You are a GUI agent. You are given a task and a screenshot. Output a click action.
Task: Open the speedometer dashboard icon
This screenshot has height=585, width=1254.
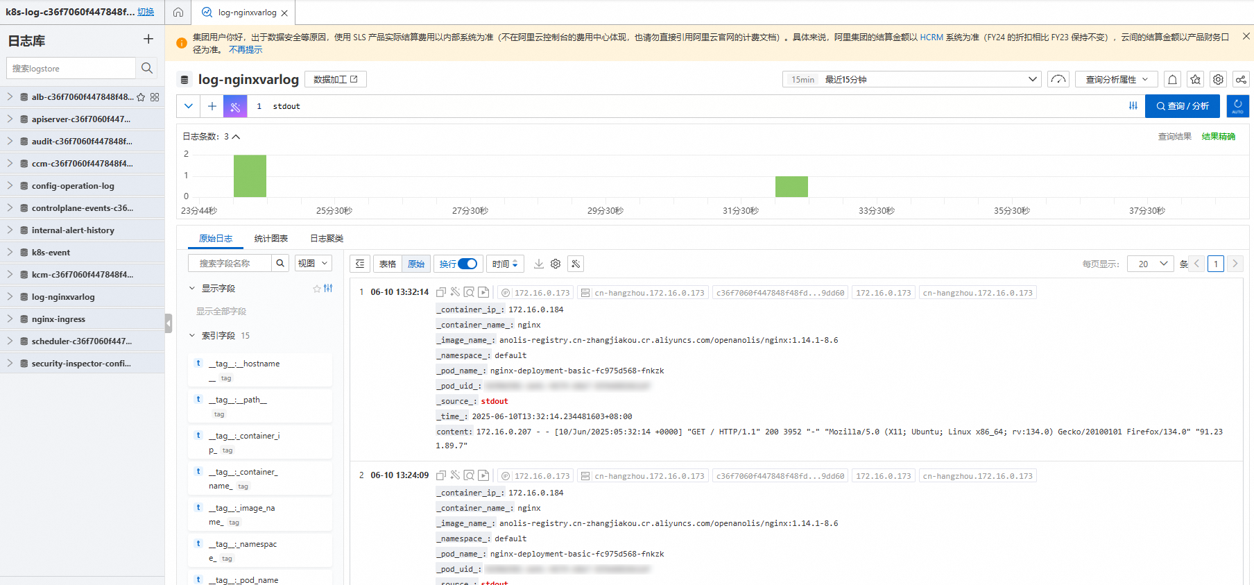[1058, 79]
